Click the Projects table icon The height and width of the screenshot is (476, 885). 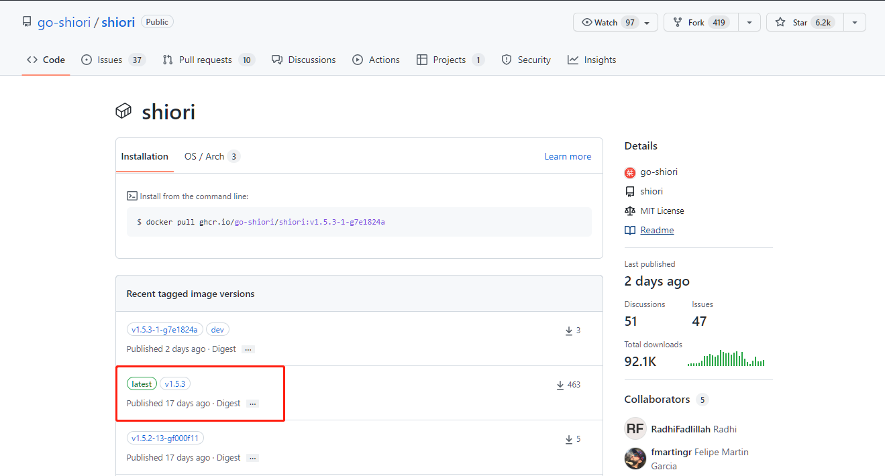click(x=422, y=60)
